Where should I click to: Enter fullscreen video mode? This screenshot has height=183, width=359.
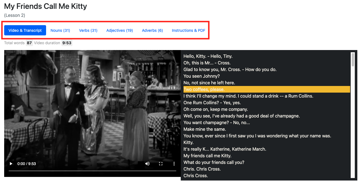[x=161, y=164]
